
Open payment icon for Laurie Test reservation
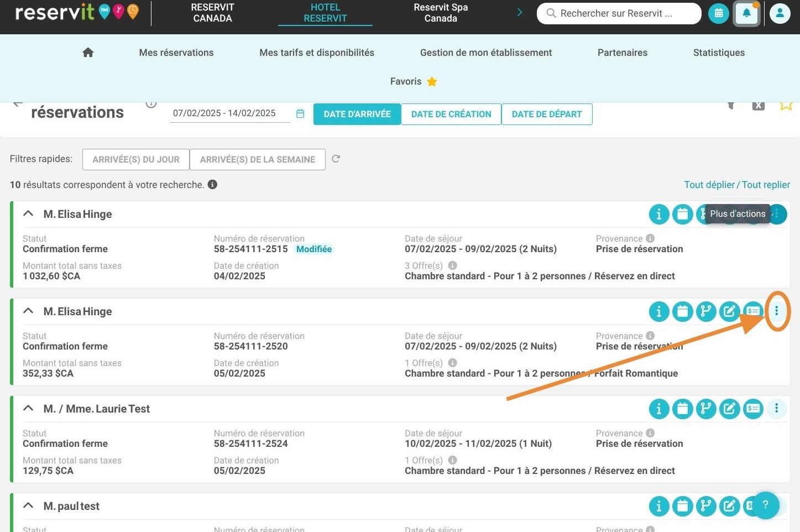click(x=753, y=409)
